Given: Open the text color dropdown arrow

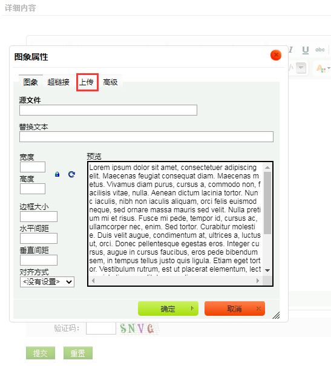Looking at the screenshot, I should (329, 68).
